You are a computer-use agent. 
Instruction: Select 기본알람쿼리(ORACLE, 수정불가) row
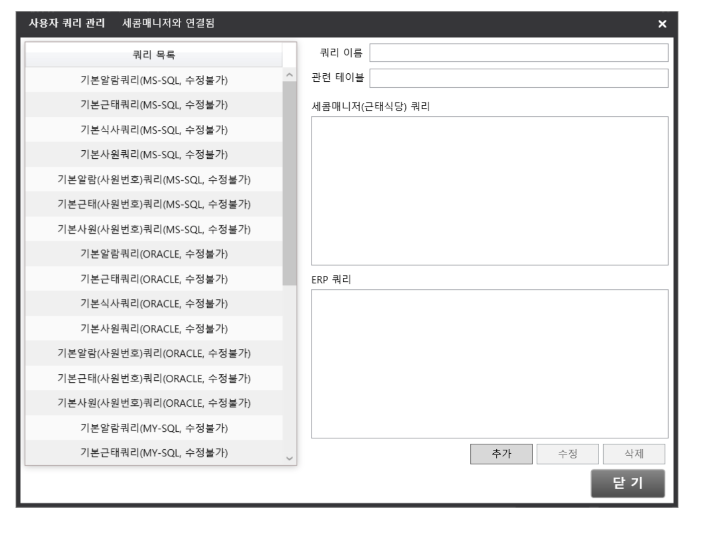[x=154, y=254]
